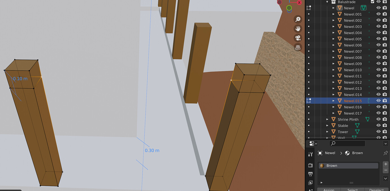Click the red X axis gizmo handle
Screen dimensions: 390x191
coord(299,2)
